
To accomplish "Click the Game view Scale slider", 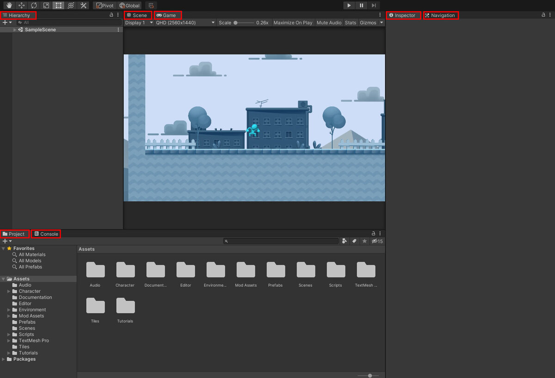I will [244, 23].
